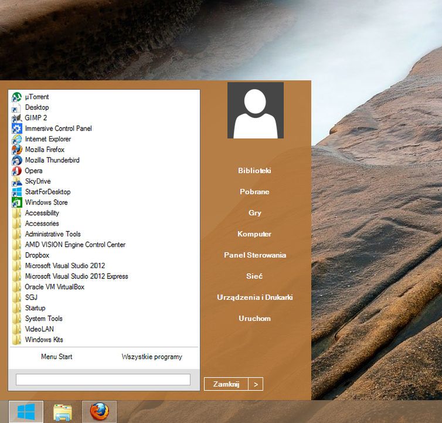Click the AMD VISION Engine folder icon

click(x=16, y=245)
